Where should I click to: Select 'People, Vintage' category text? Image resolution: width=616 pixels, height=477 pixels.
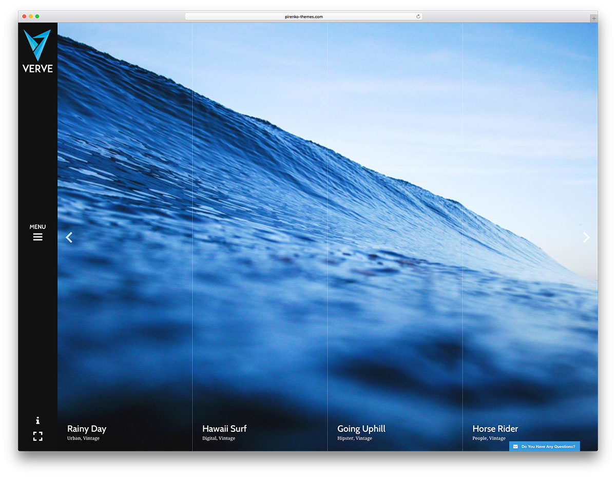[x=489, y=438]
